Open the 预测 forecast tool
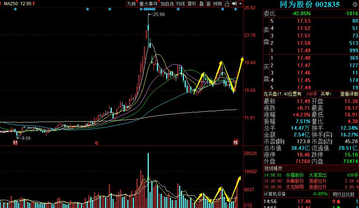 218,4
